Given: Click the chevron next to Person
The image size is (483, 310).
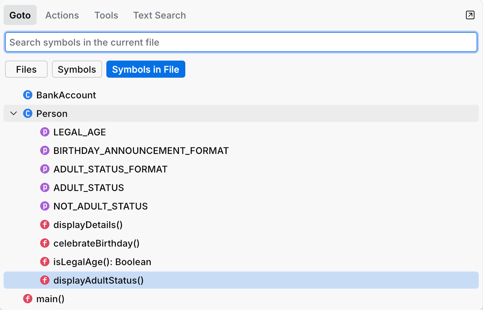Looking at the screenshot, I should coord(13,113).
